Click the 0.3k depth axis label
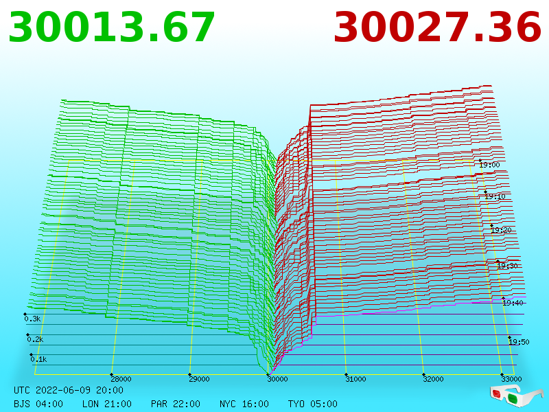549x412 pixels. tap(32, 319)
